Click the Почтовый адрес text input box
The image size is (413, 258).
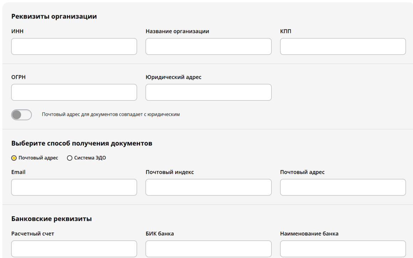(343, 187)
